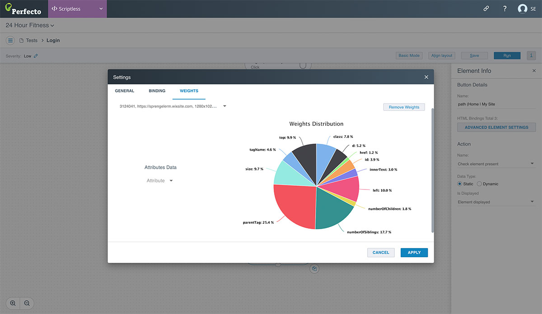The image size is (542, 314).
Task: Switch to Basic Mode
Action: point(409,55)
